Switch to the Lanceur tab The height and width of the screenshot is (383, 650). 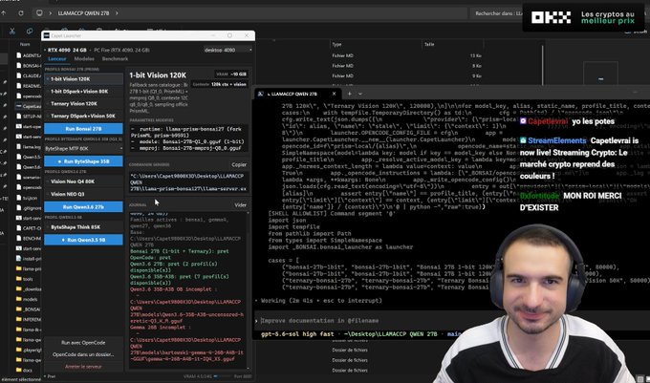(57, 59)
